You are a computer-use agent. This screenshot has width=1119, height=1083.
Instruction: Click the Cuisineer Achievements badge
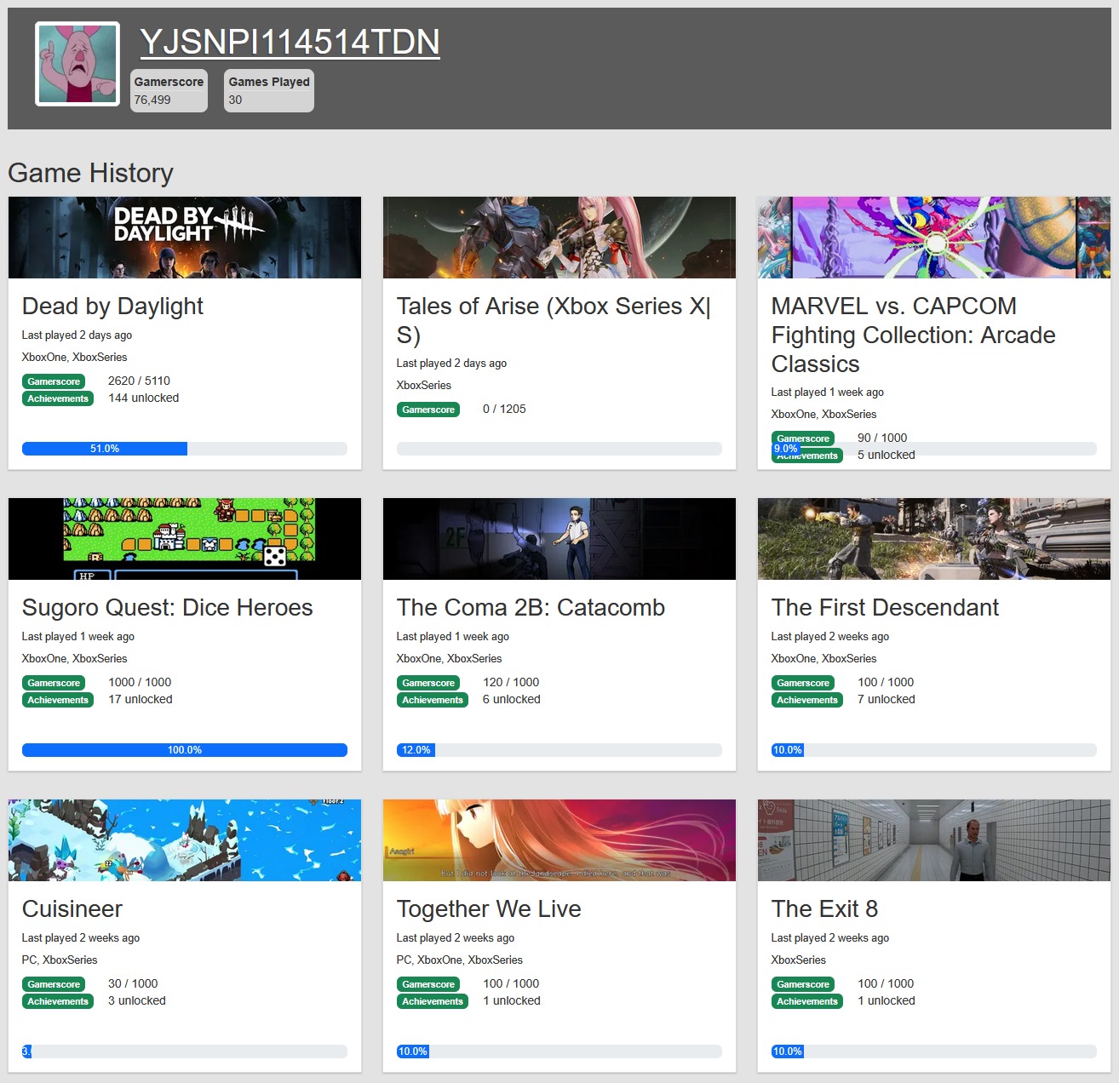pyautogui.click(x=58, y=1001)
